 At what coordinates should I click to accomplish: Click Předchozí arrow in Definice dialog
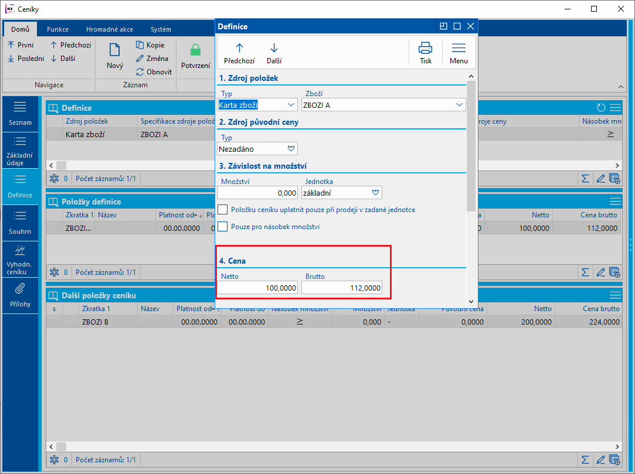click(239, 53)
